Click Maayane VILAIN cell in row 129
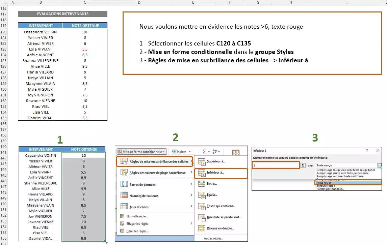387x245 pixels. point(41,84)
